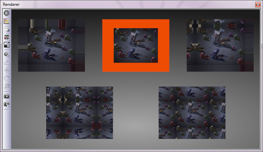Open the colored layers list icon
Image resolution: width=263 pixels, height=152 pixels.
coord(7,21)
